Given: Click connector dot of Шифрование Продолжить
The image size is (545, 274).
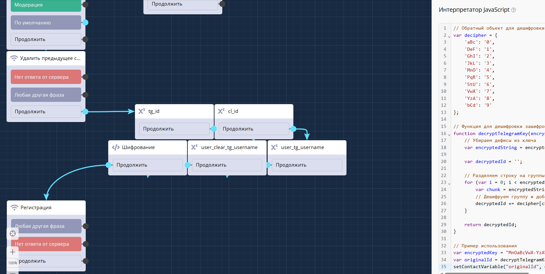Looking at the screenshot, I should click(109, 165).
